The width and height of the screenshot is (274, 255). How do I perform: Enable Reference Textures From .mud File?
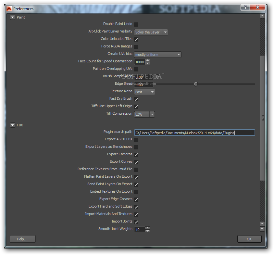(x=136, y=170)
